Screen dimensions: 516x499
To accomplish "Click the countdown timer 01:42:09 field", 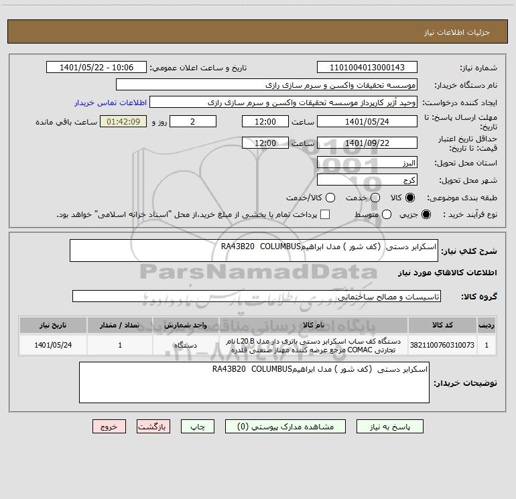I will 123,121.
